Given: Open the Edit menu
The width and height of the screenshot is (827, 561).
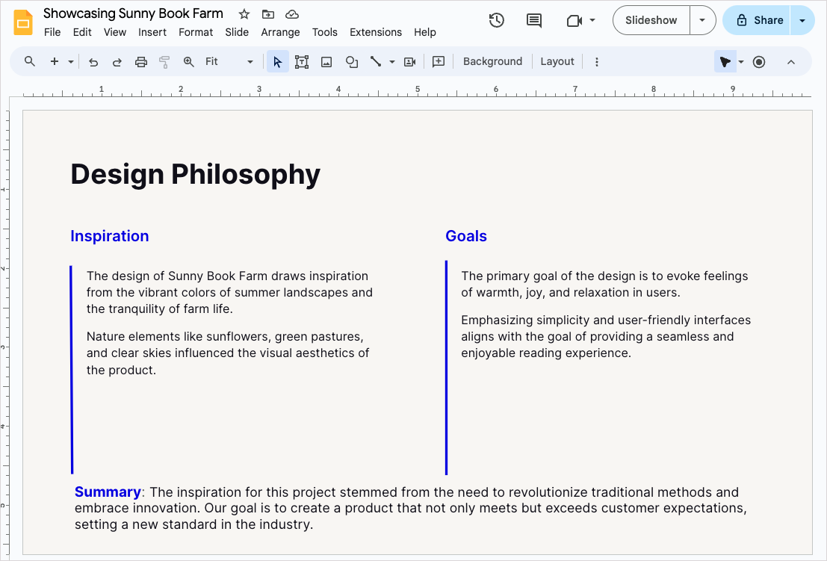Looking at the screenshot, I should (82, 32).
